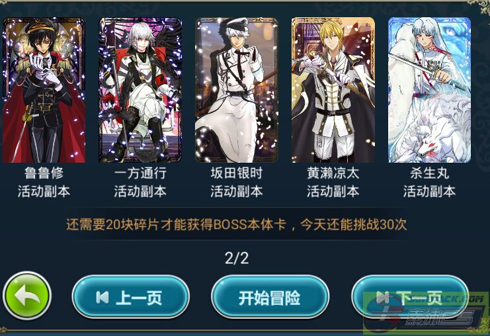Click the green back arrow button
This screenshot has width=490, height=336.
[x=27, y=296]
